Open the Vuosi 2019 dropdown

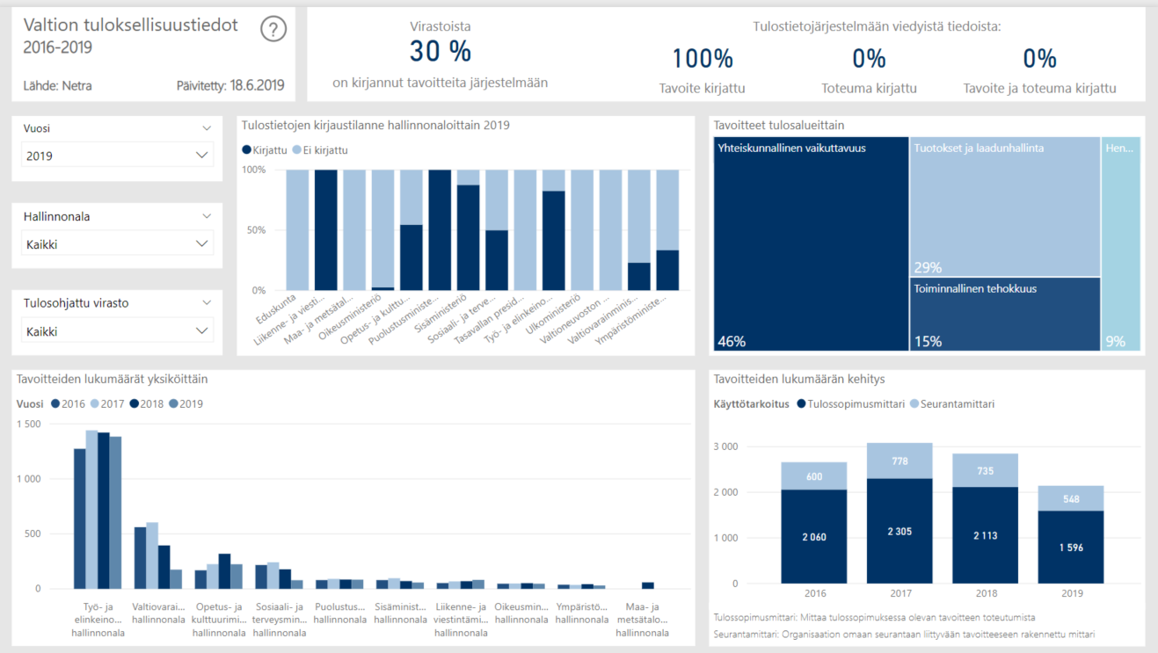117,156
